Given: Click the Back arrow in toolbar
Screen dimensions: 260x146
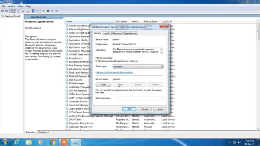Looking at the screenshot, I should coord(2,11).
